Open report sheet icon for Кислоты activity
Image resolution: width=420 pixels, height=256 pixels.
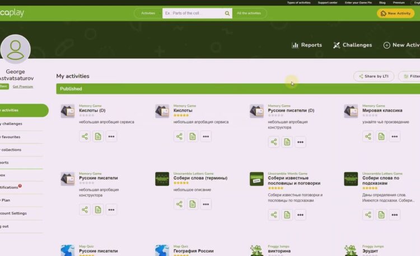pyautogui.click(x=193, y=136)
